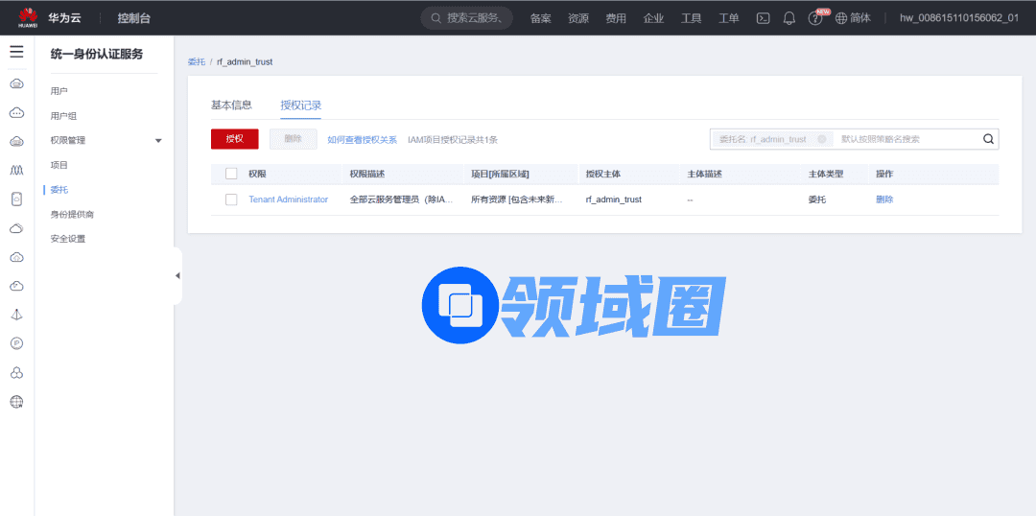This screenshot has height=516, width=1036.
Task: Open the help question mark icon
Action: [815, 18]
